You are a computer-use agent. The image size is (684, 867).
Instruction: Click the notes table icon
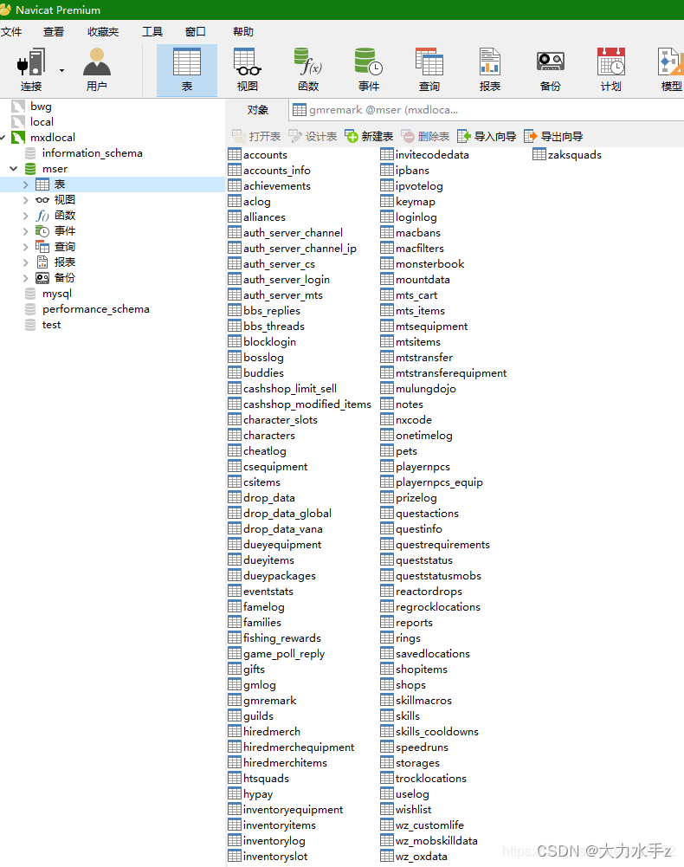click(x=387, y=404)
